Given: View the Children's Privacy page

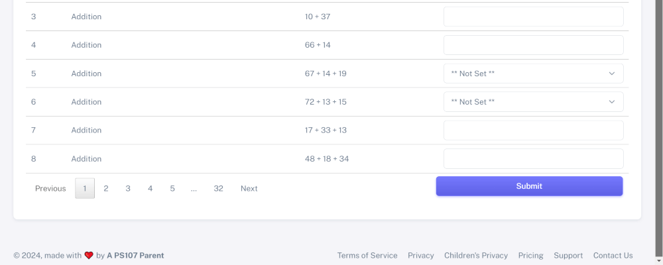Looking at the screenshot, I should tap(476, 256).
